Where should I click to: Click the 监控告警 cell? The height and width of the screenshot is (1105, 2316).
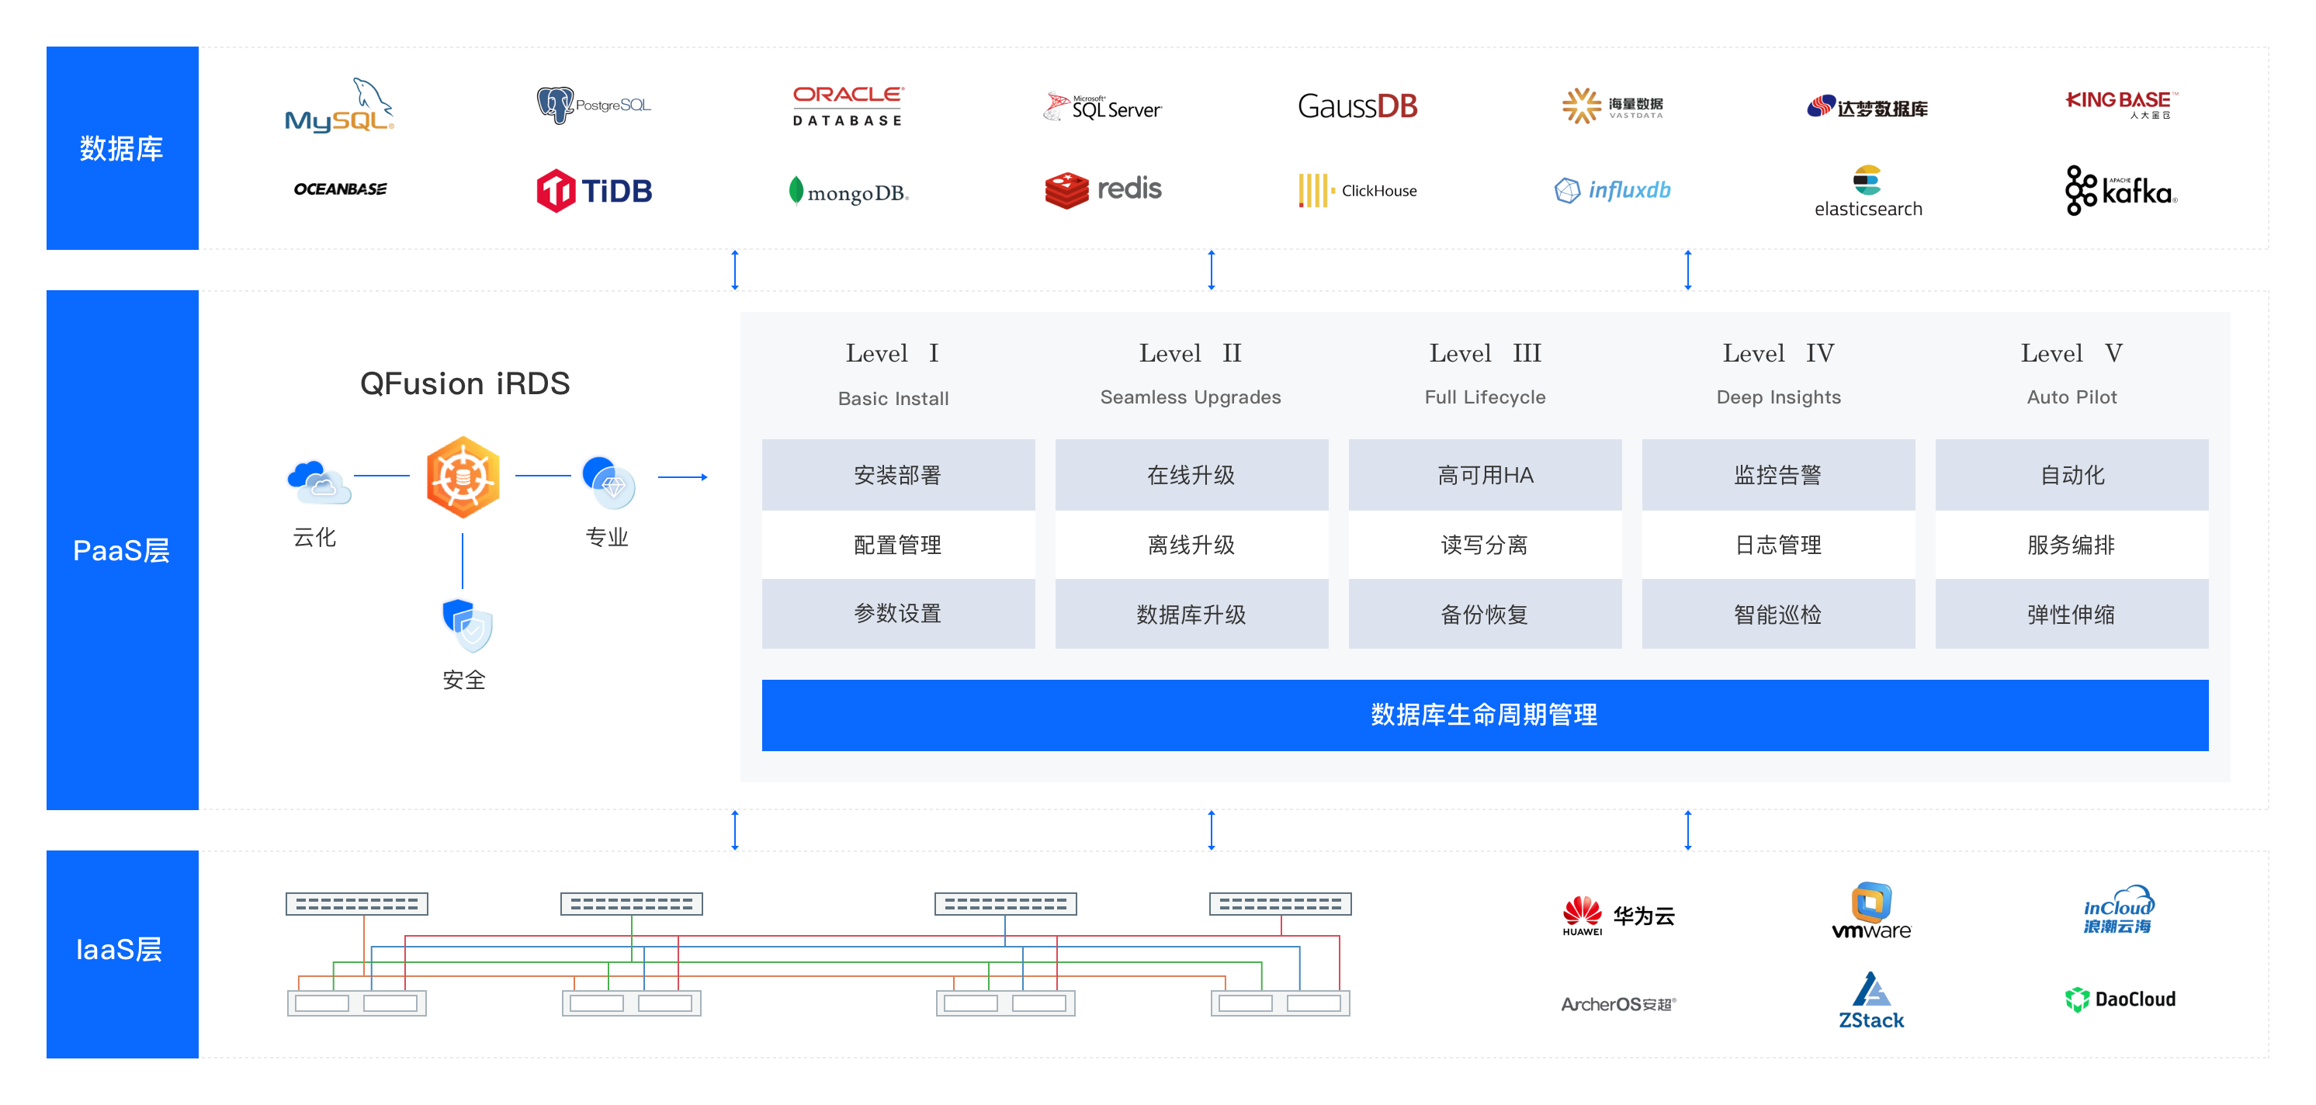1778,475
